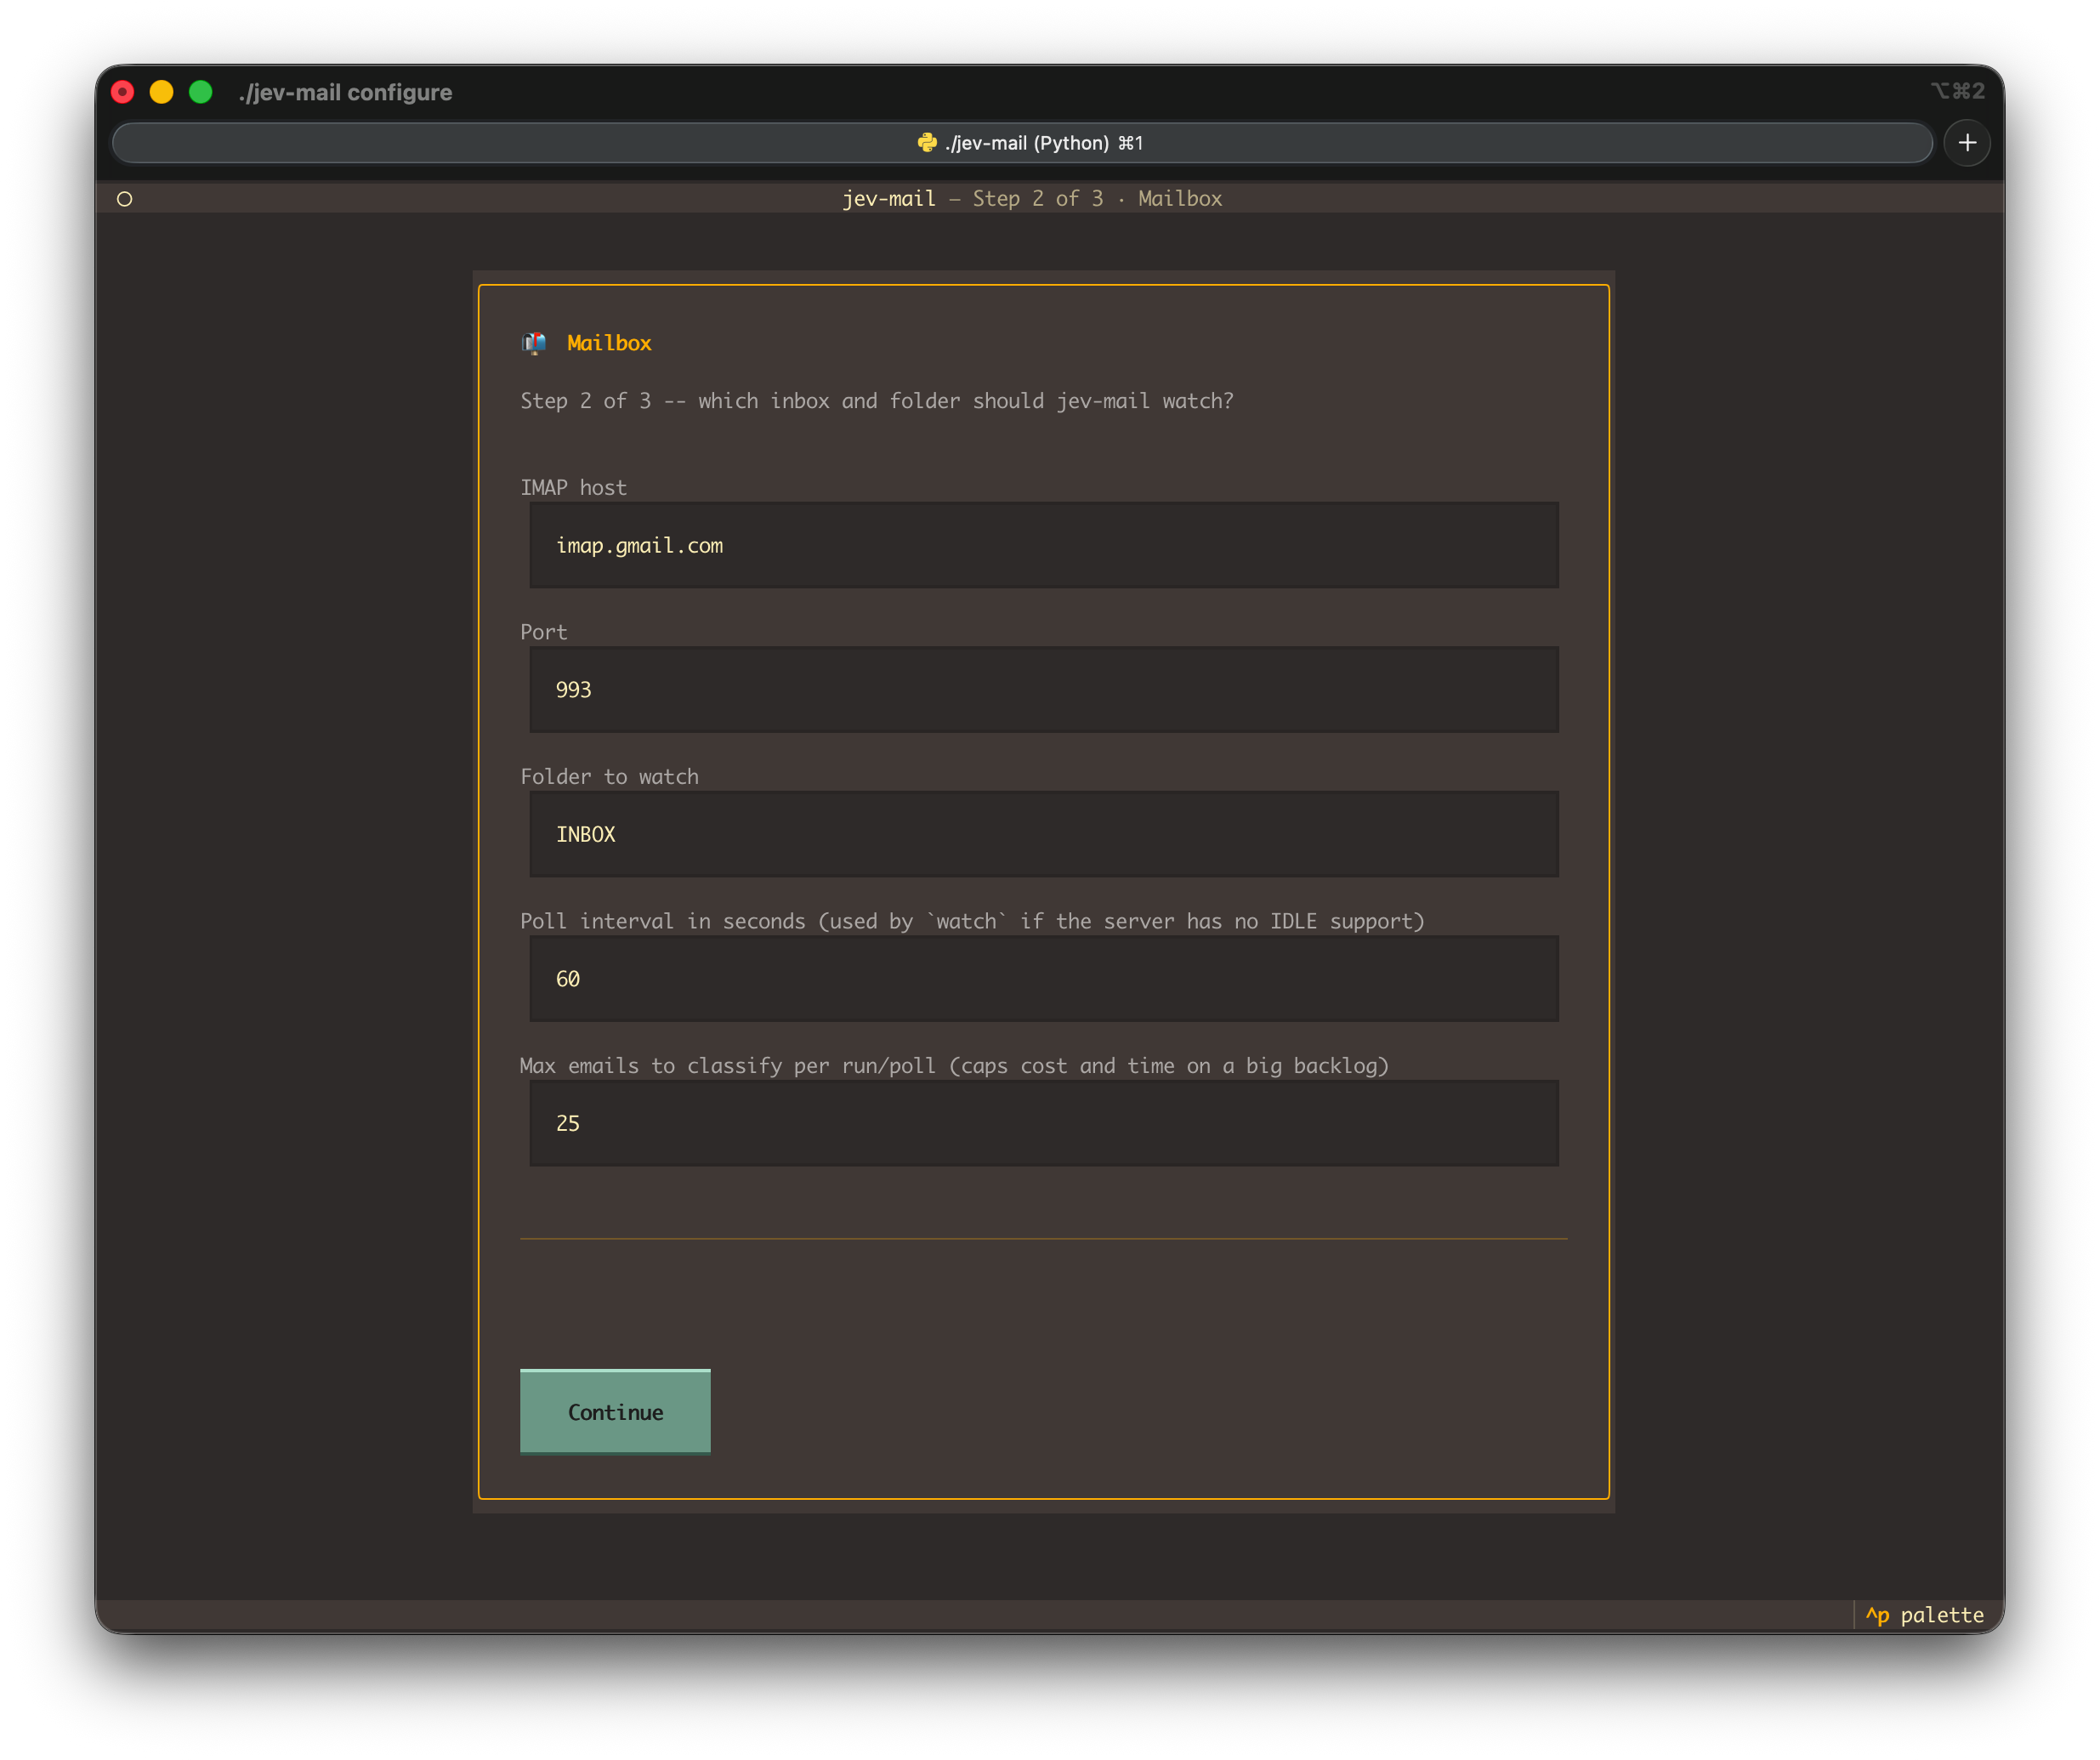Click the Python icon in the tab

[927, 143]
